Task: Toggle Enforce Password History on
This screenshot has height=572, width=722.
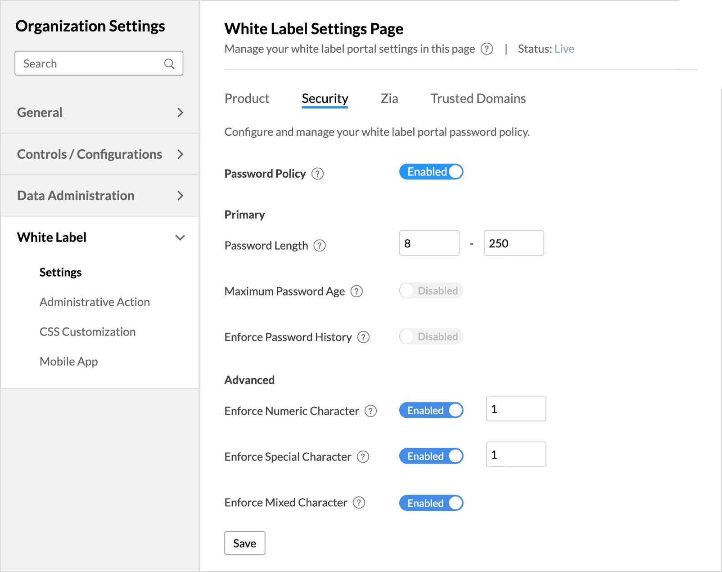Action: [x=431, y=337]
